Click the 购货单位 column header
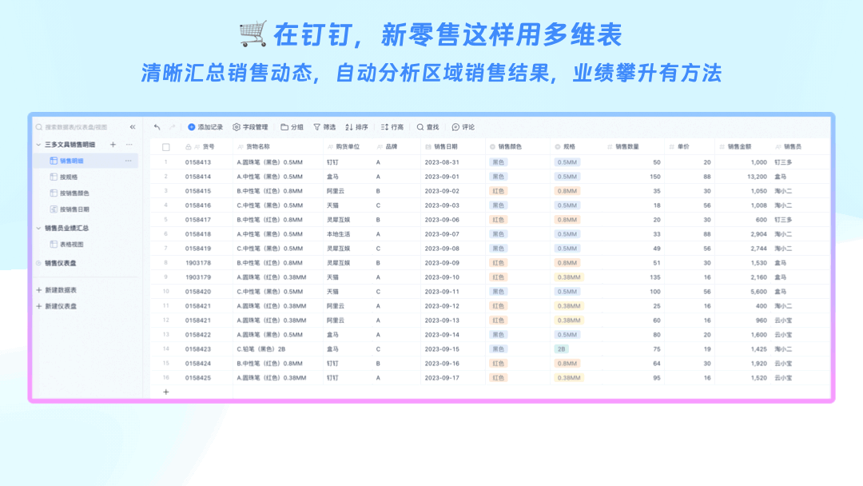The image size is (863, 486). tap(348, 147)
